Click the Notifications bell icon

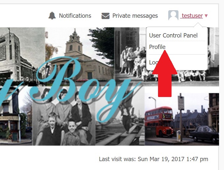point(52,15)
